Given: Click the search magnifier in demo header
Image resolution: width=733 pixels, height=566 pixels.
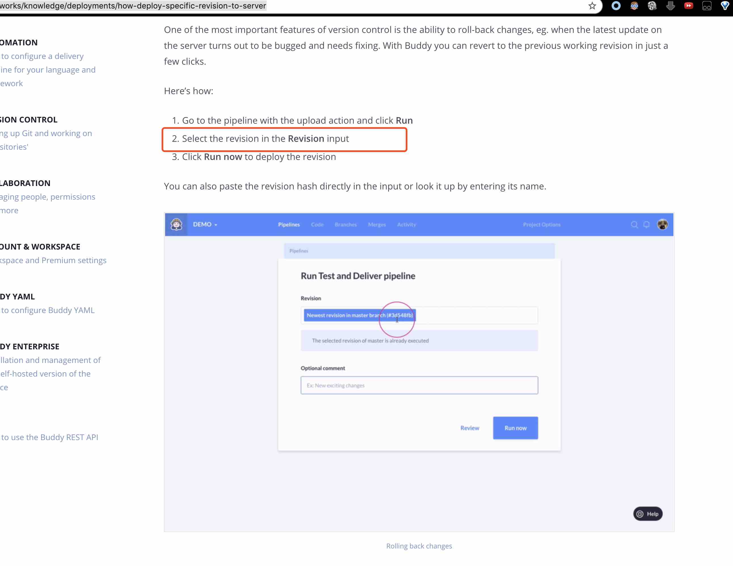Looking at the screenshot, I should tap(634, 225).
